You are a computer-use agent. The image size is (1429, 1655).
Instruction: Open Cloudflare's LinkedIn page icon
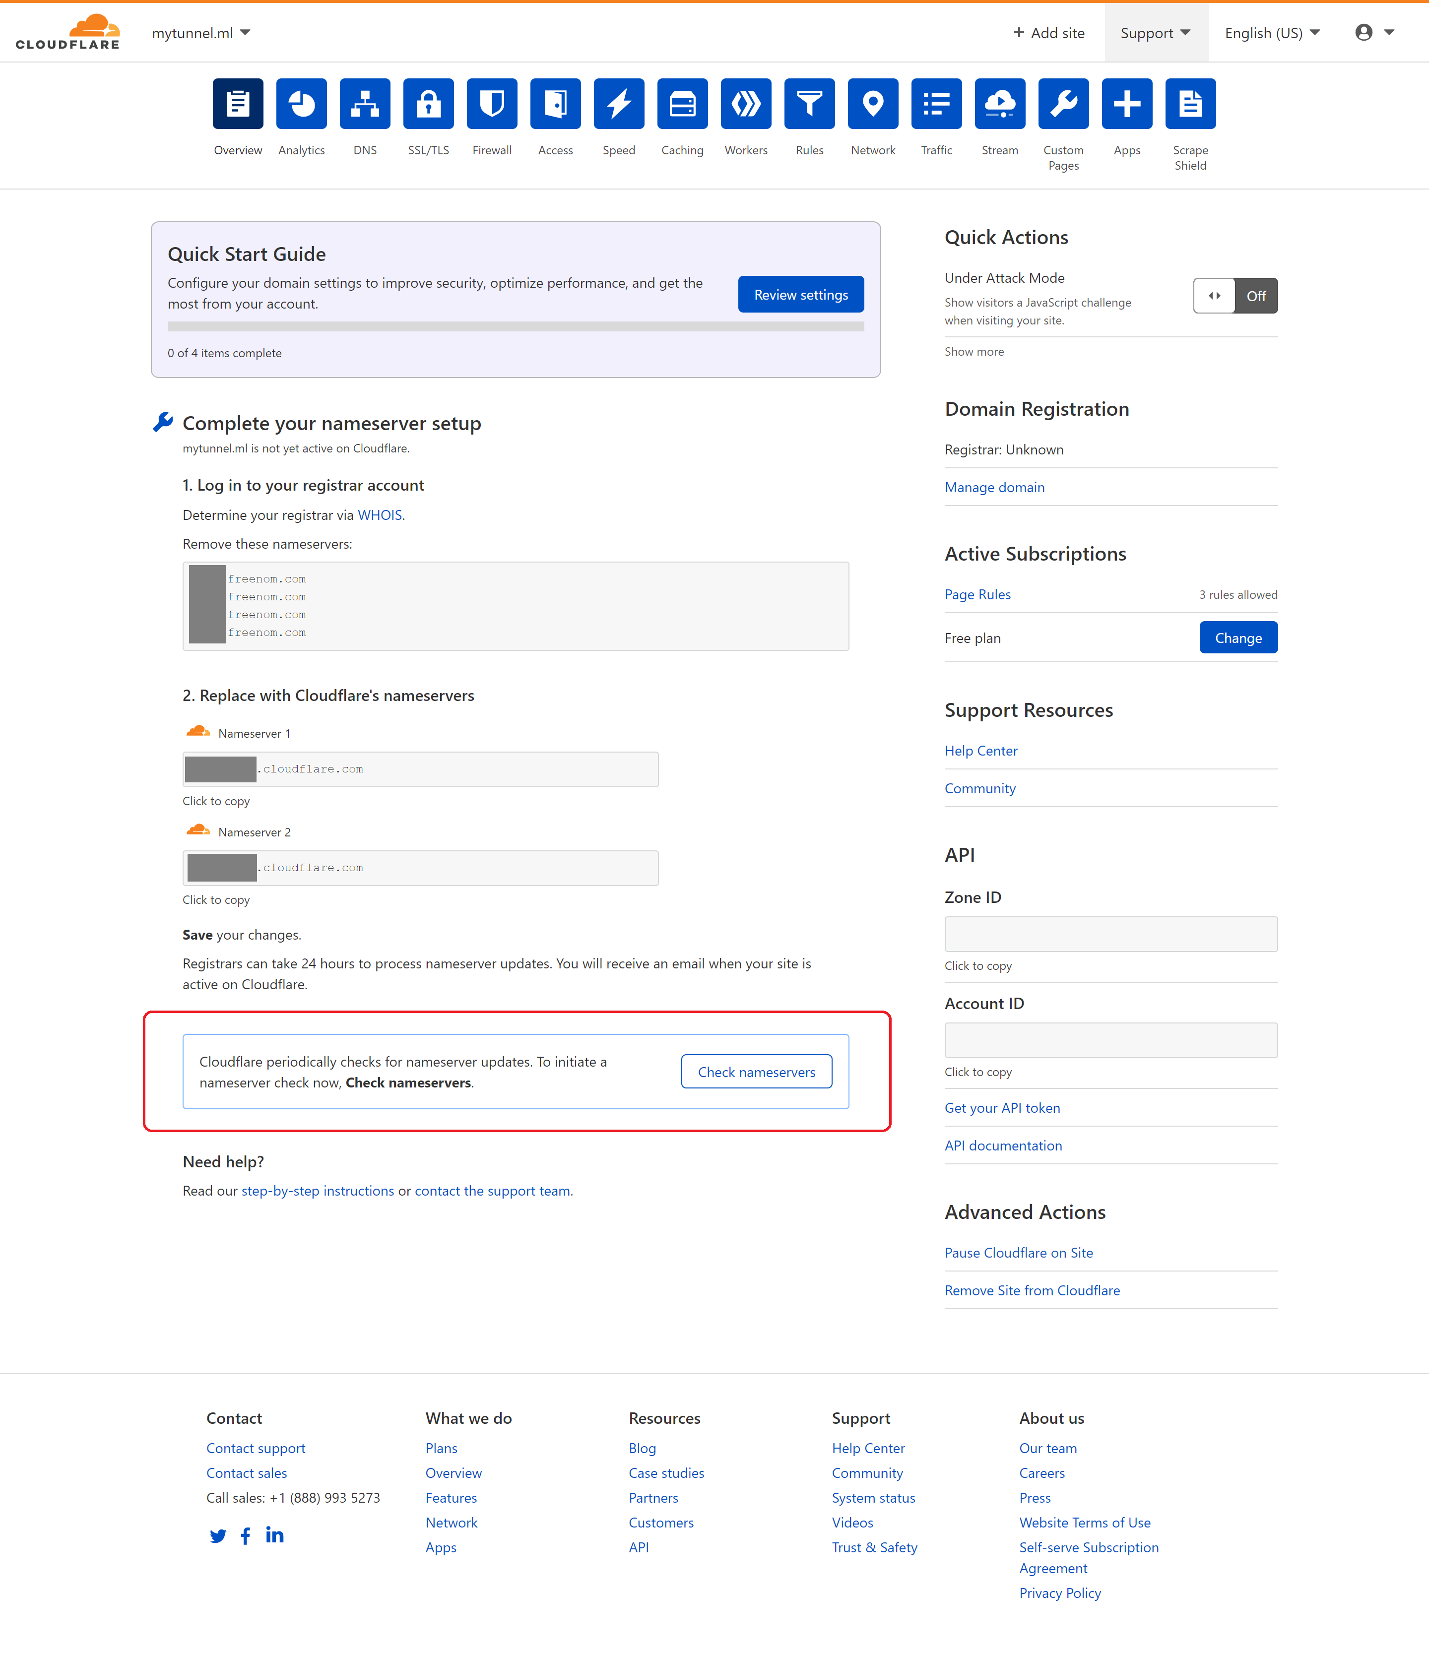pyautogui.click(x=275, y=1535)
